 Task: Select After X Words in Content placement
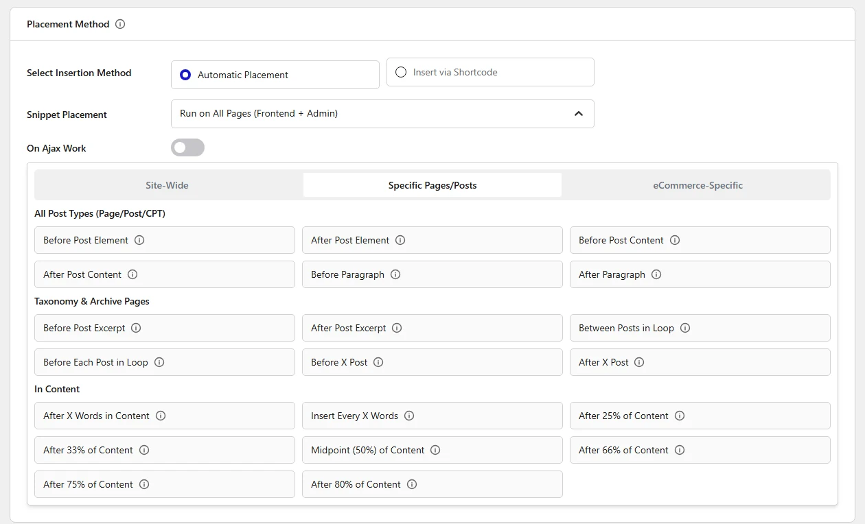point(165,416)
